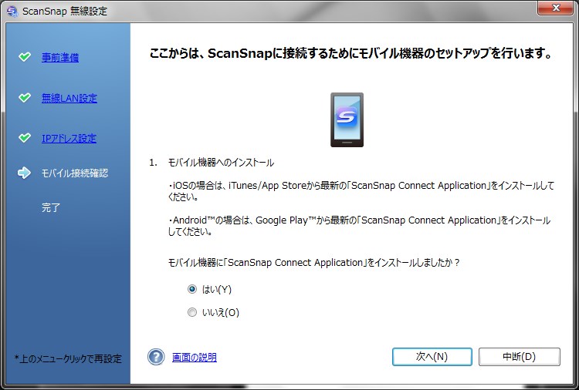Click the green checkmark beside 事前準備

point(25,57)
